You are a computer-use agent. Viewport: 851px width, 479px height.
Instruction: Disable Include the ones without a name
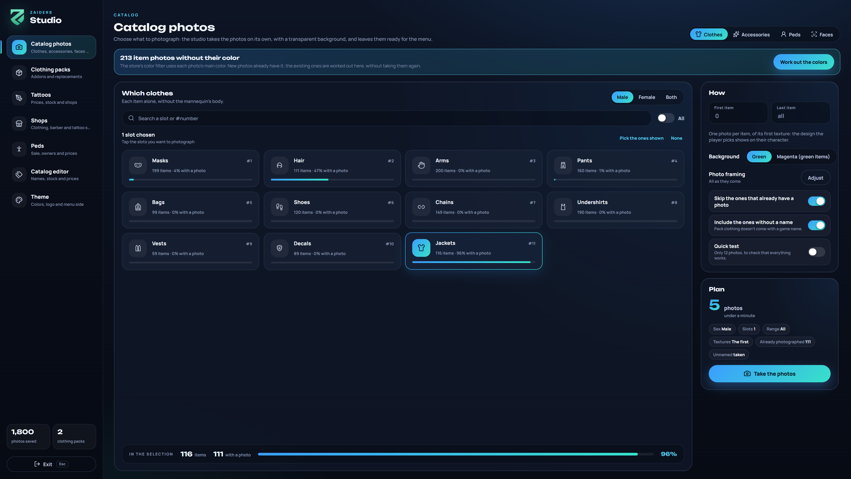816,225
